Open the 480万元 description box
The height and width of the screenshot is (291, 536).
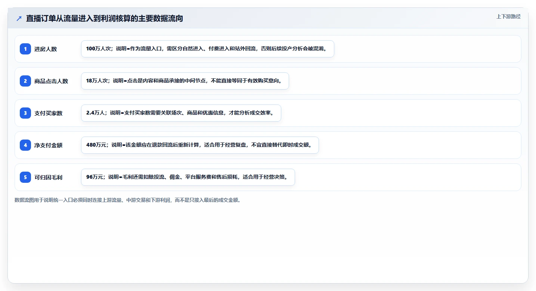(200, 145)
